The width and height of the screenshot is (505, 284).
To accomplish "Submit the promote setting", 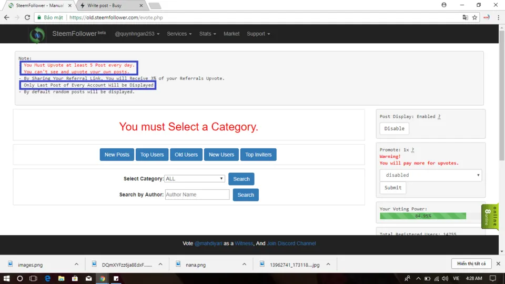I will 393,188.
